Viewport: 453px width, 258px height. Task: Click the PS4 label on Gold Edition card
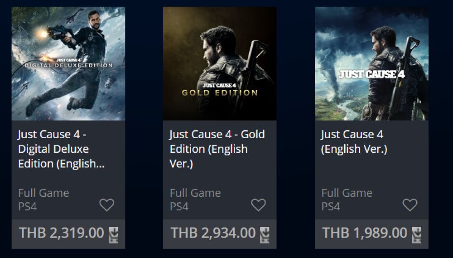click(x=179, y=206)
